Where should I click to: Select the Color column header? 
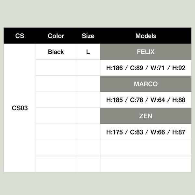(x=56, y=36)
